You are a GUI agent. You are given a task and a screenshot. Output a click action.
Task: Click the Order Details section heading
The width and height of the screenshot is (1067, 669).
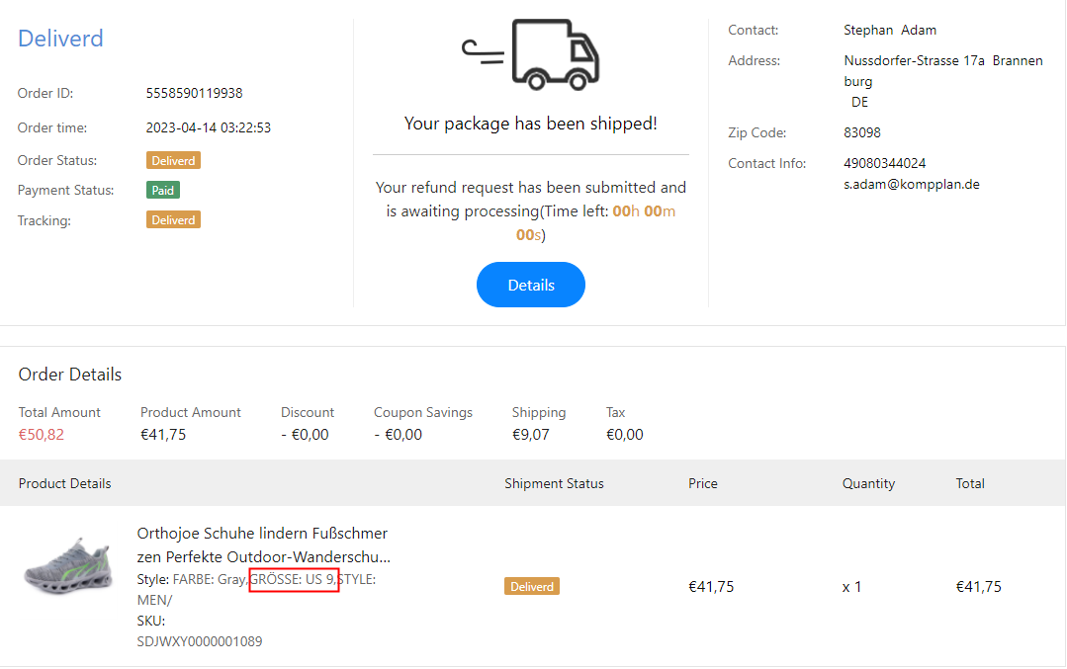(x=70, y=375)
